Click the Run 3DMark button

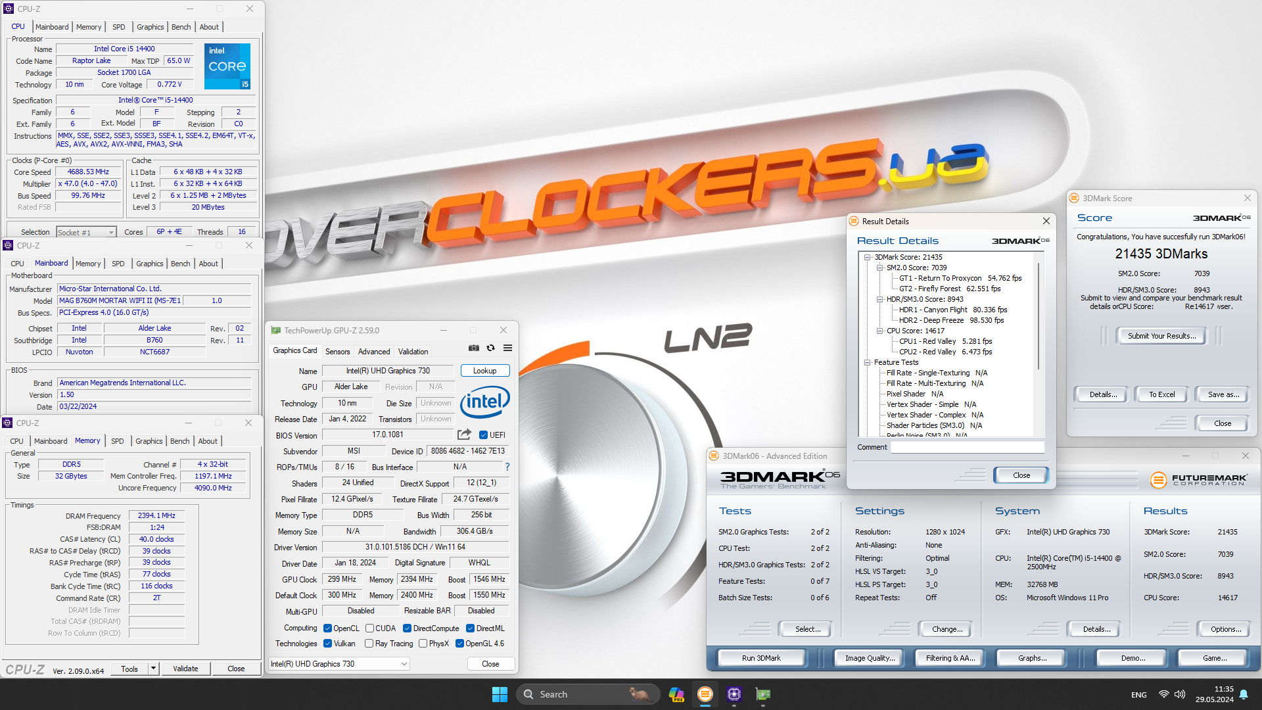761,658
